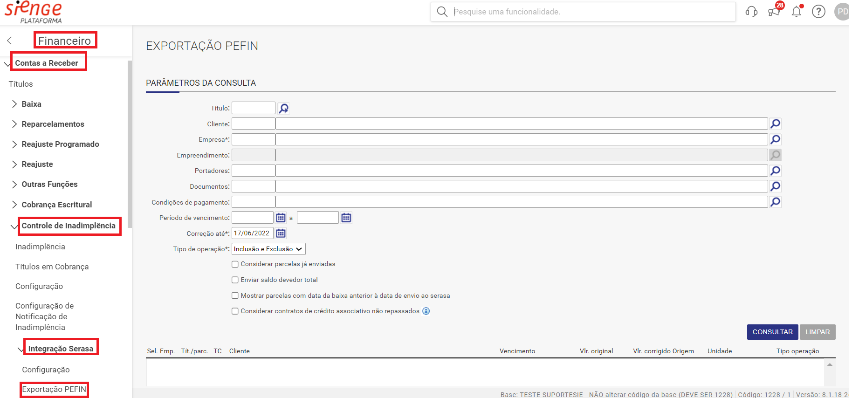Expand the Cobrança Escritural menu group
The height and width of the screenshot is (398, 859).
pyautogui.click(x=14, y=205)
